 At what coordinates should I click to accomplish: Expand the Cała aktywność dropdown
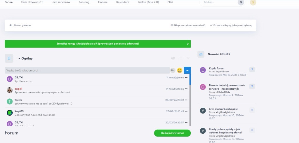click(x=32, y=2)
